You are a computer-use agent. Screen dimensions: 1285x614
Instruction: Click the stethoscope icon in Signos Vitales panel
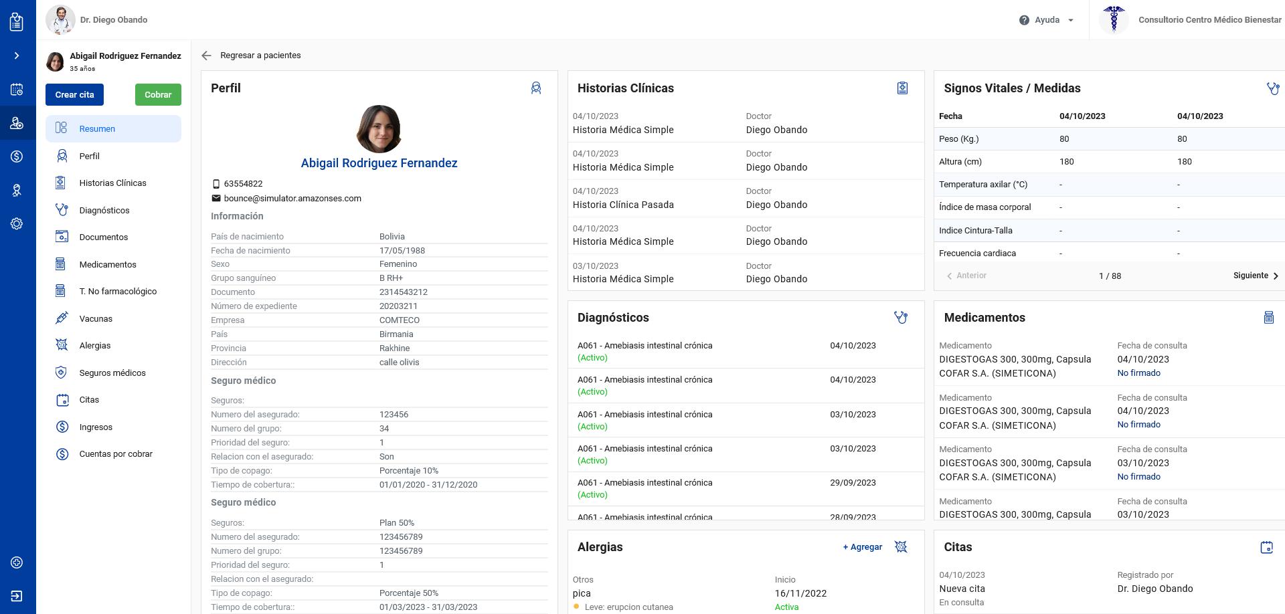click(1272, 88)
